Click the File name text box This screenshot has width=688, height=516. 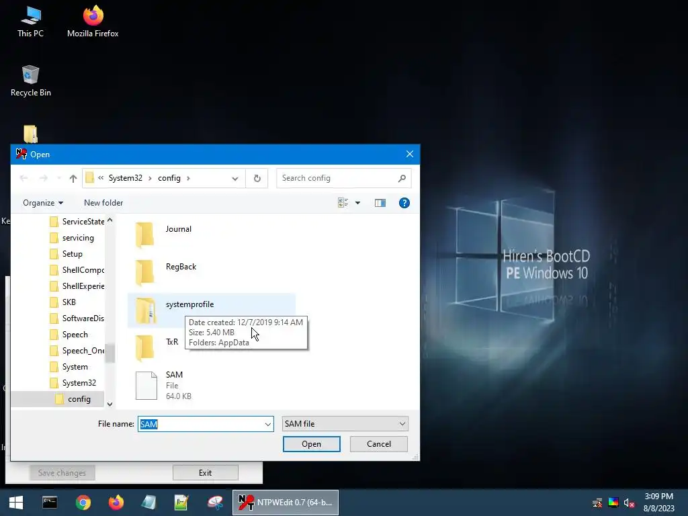[x=201, y=425]
